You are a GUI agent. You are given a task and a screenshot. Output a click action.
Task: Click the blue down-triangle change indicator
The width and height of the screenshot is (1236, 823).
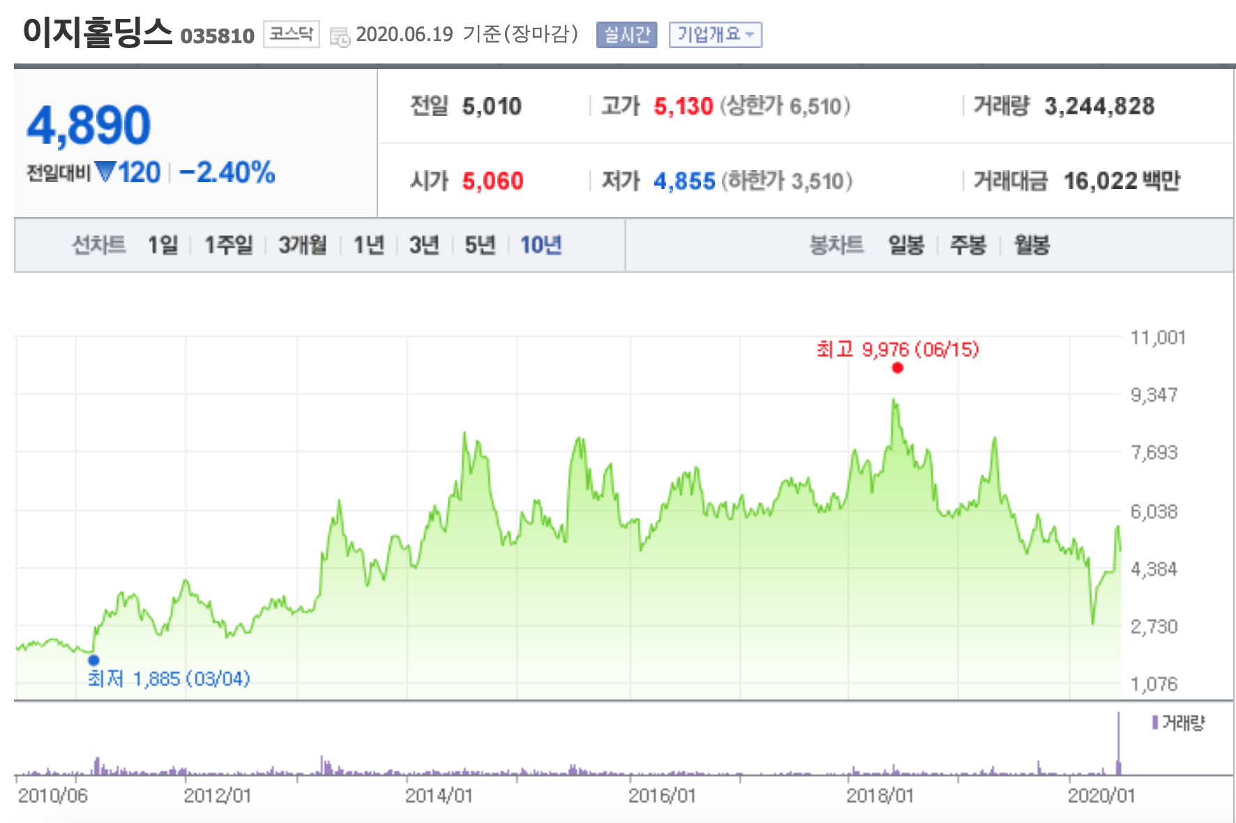click(105, 171)
